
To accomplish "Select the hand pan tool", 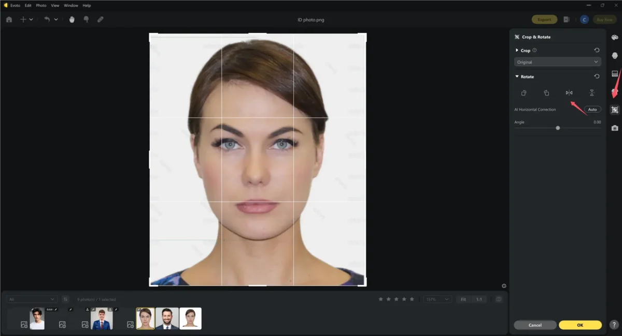I will click(72, 20).
